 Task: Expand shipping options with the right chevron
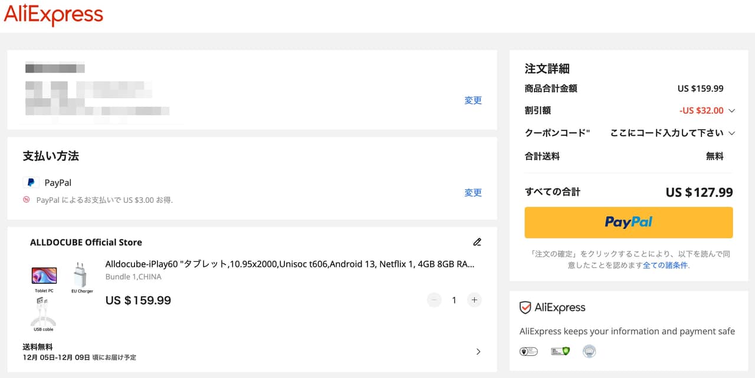click(478, 351)
